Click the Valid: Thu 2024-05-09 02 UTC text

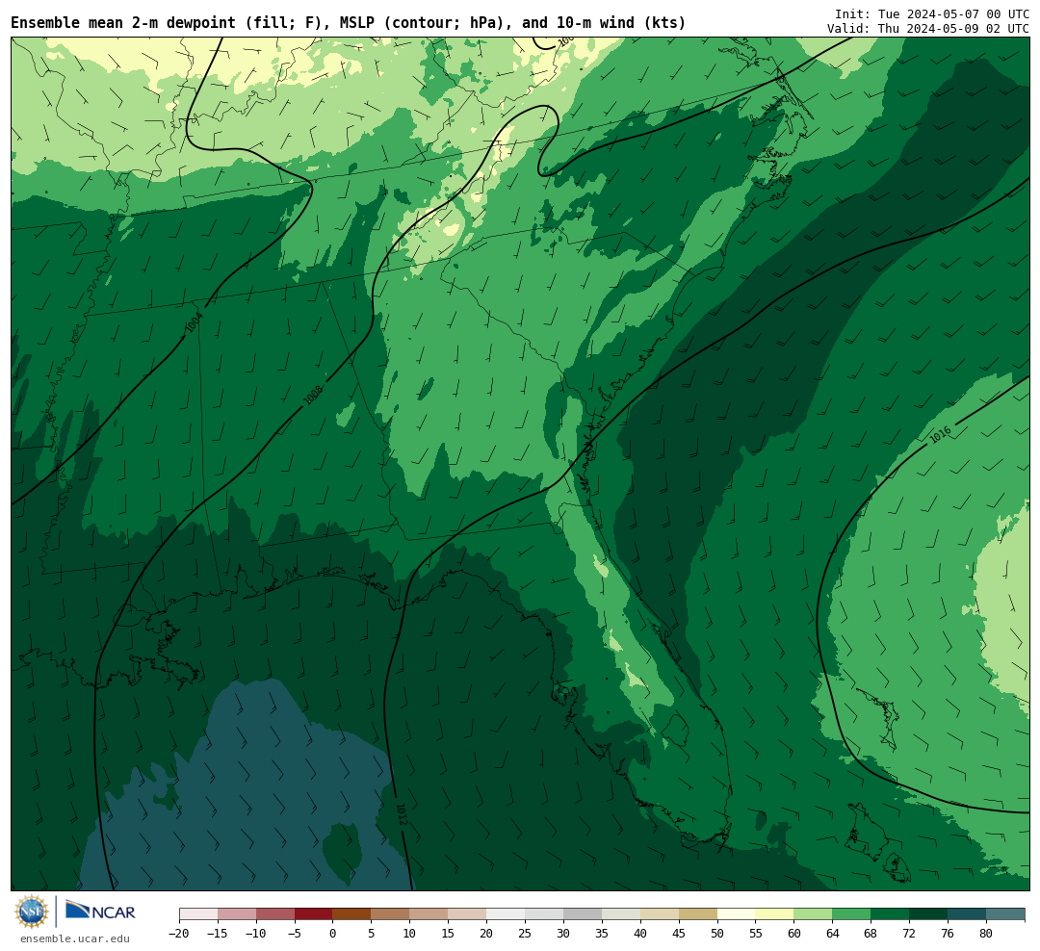coord(928,29)
